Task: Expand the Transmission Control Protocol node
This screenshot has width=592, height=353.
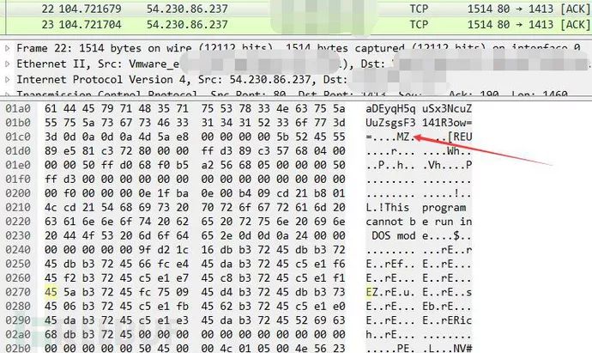Action: 7,94
